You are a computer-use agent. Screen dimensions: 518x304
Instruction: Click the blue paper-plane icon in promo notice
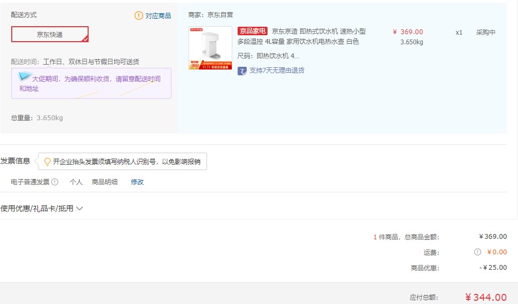[x=24, y=76]
